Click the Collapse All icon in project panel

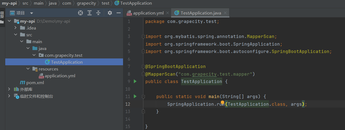98,13
